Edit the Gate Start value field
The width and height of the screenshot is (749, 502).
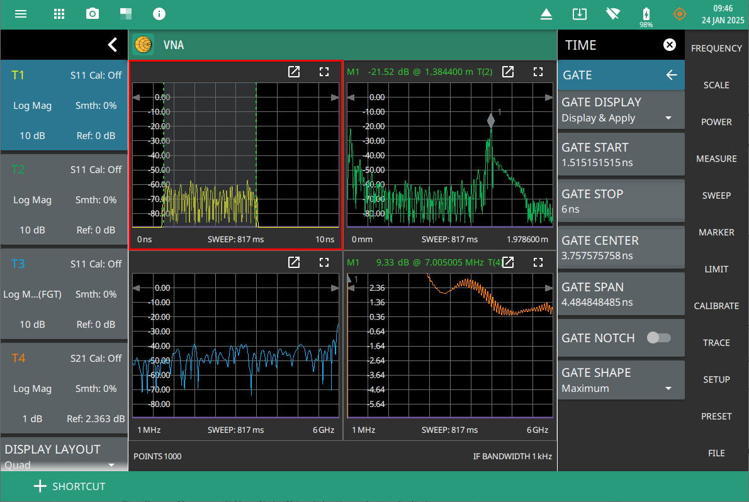[x=621, y=155]
